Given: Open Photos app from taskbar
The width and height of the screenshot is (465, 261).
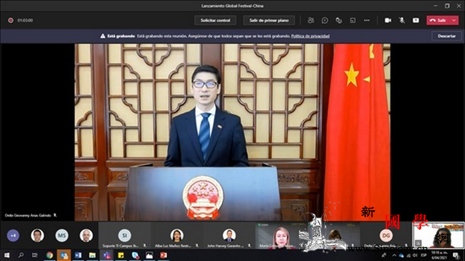Looking at the screenshot, I should point(149,255).
